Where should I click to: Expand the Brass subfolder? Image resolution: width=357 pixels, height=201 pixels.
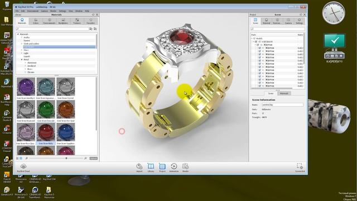pos(25,69)
